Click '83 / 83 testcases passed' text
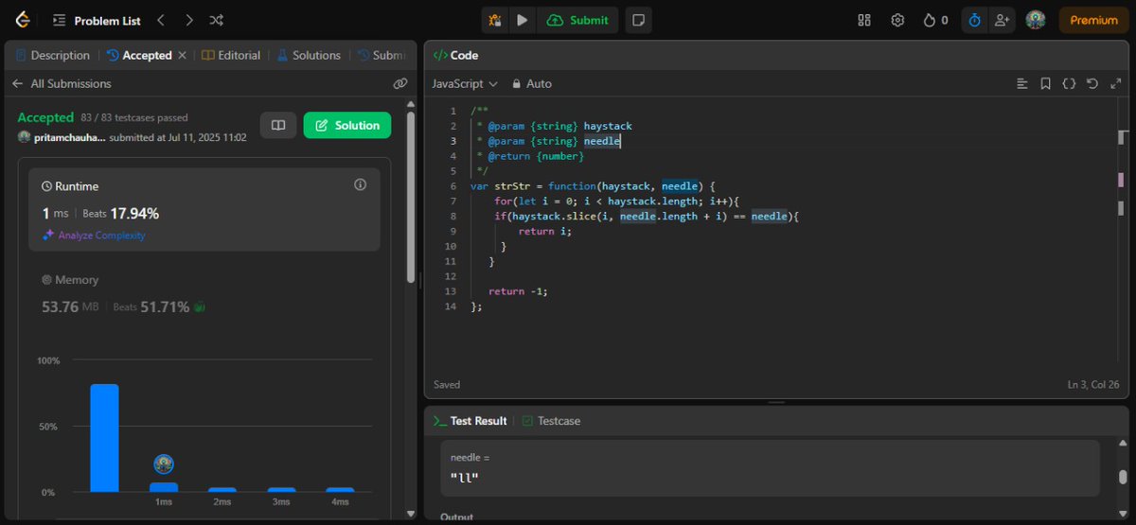This screenshot has width=1136, height=525. pos(134,118)
